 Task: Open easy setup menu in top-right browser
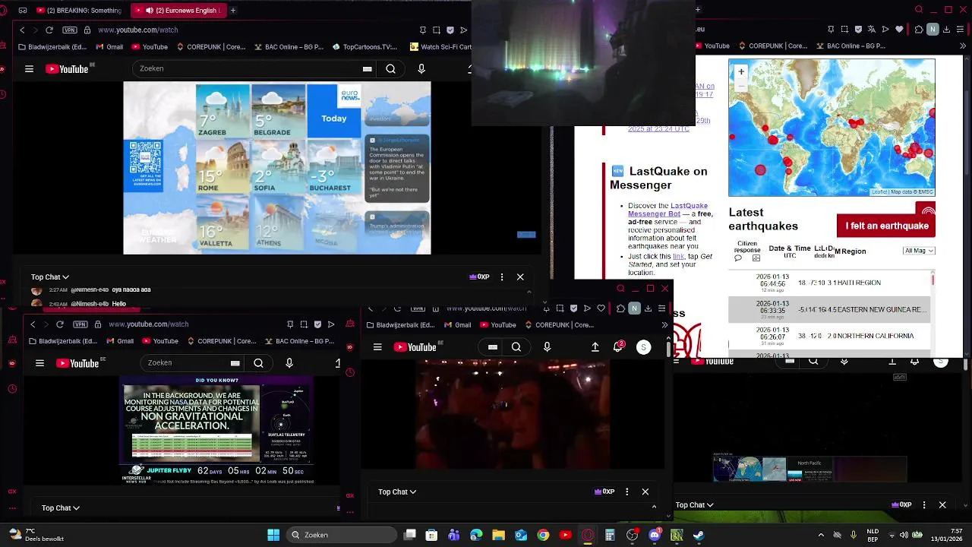961,30
